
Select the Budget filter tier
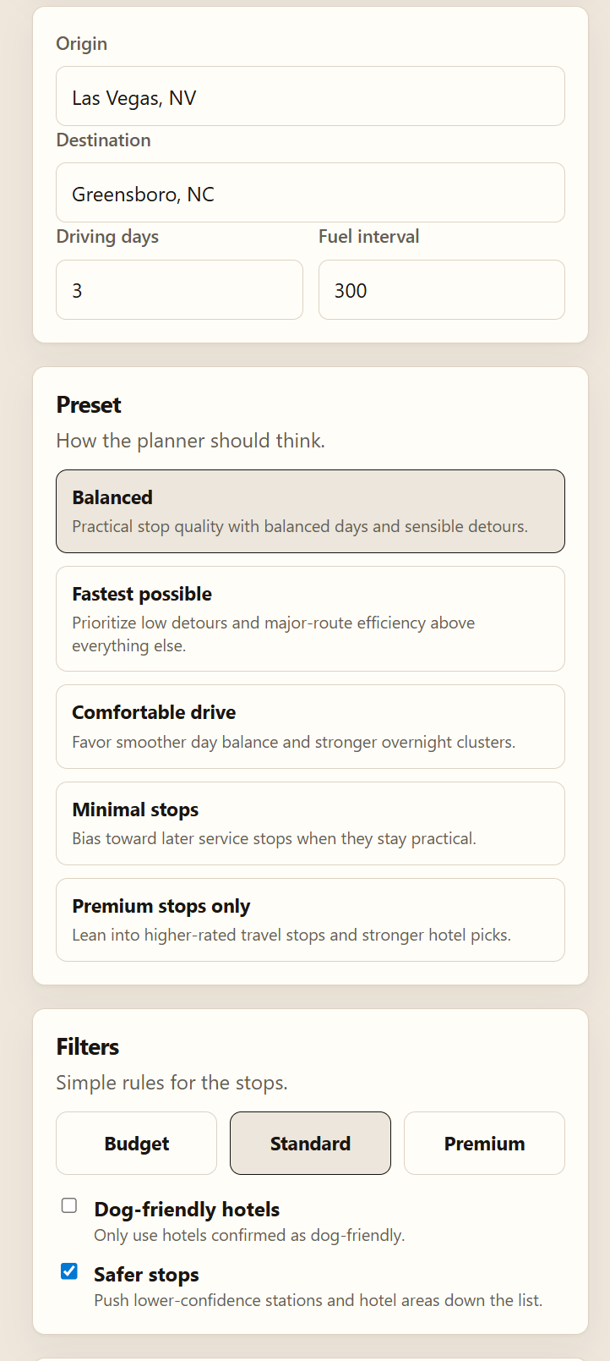tap(136, 1144)
